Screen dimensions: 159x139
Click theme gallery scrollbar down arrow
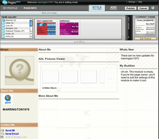click(31, 37)
